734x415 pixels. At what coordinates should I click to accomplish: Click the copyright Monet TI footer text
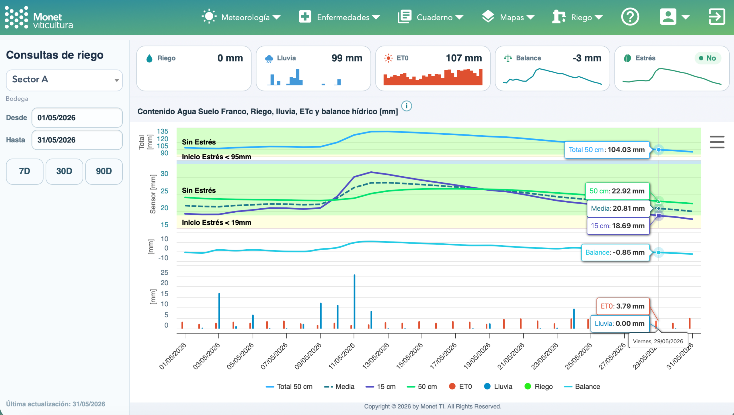click(x=433, y=406)
